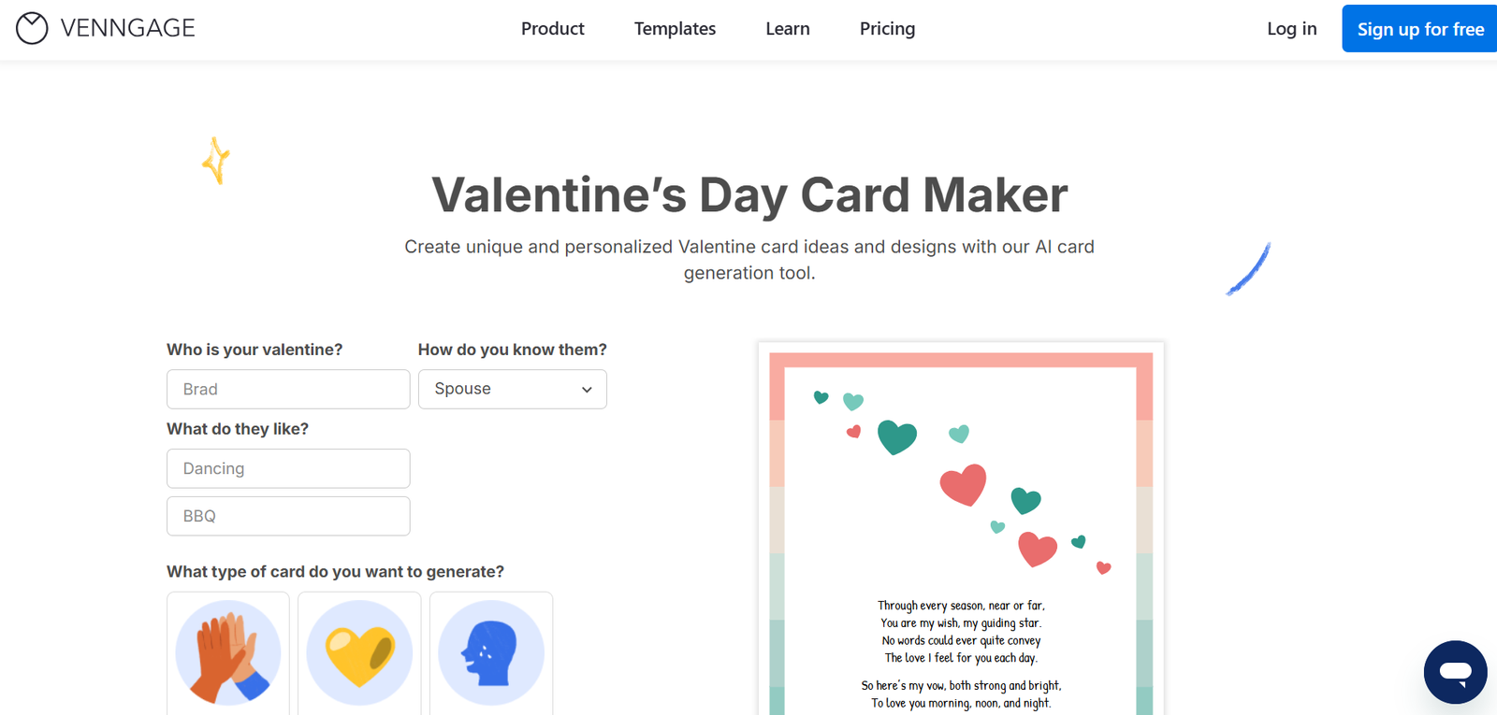Click the large teal heart on card

[x=896, y=436]
